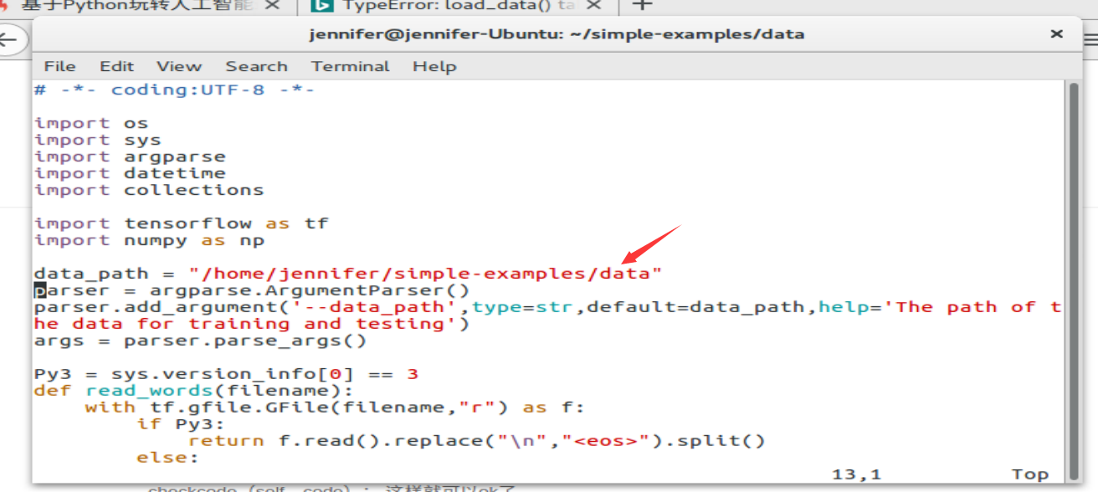The width and height of the screenshot is (1098, 492).
Task: Open the View menu
Action: point(179,66)
